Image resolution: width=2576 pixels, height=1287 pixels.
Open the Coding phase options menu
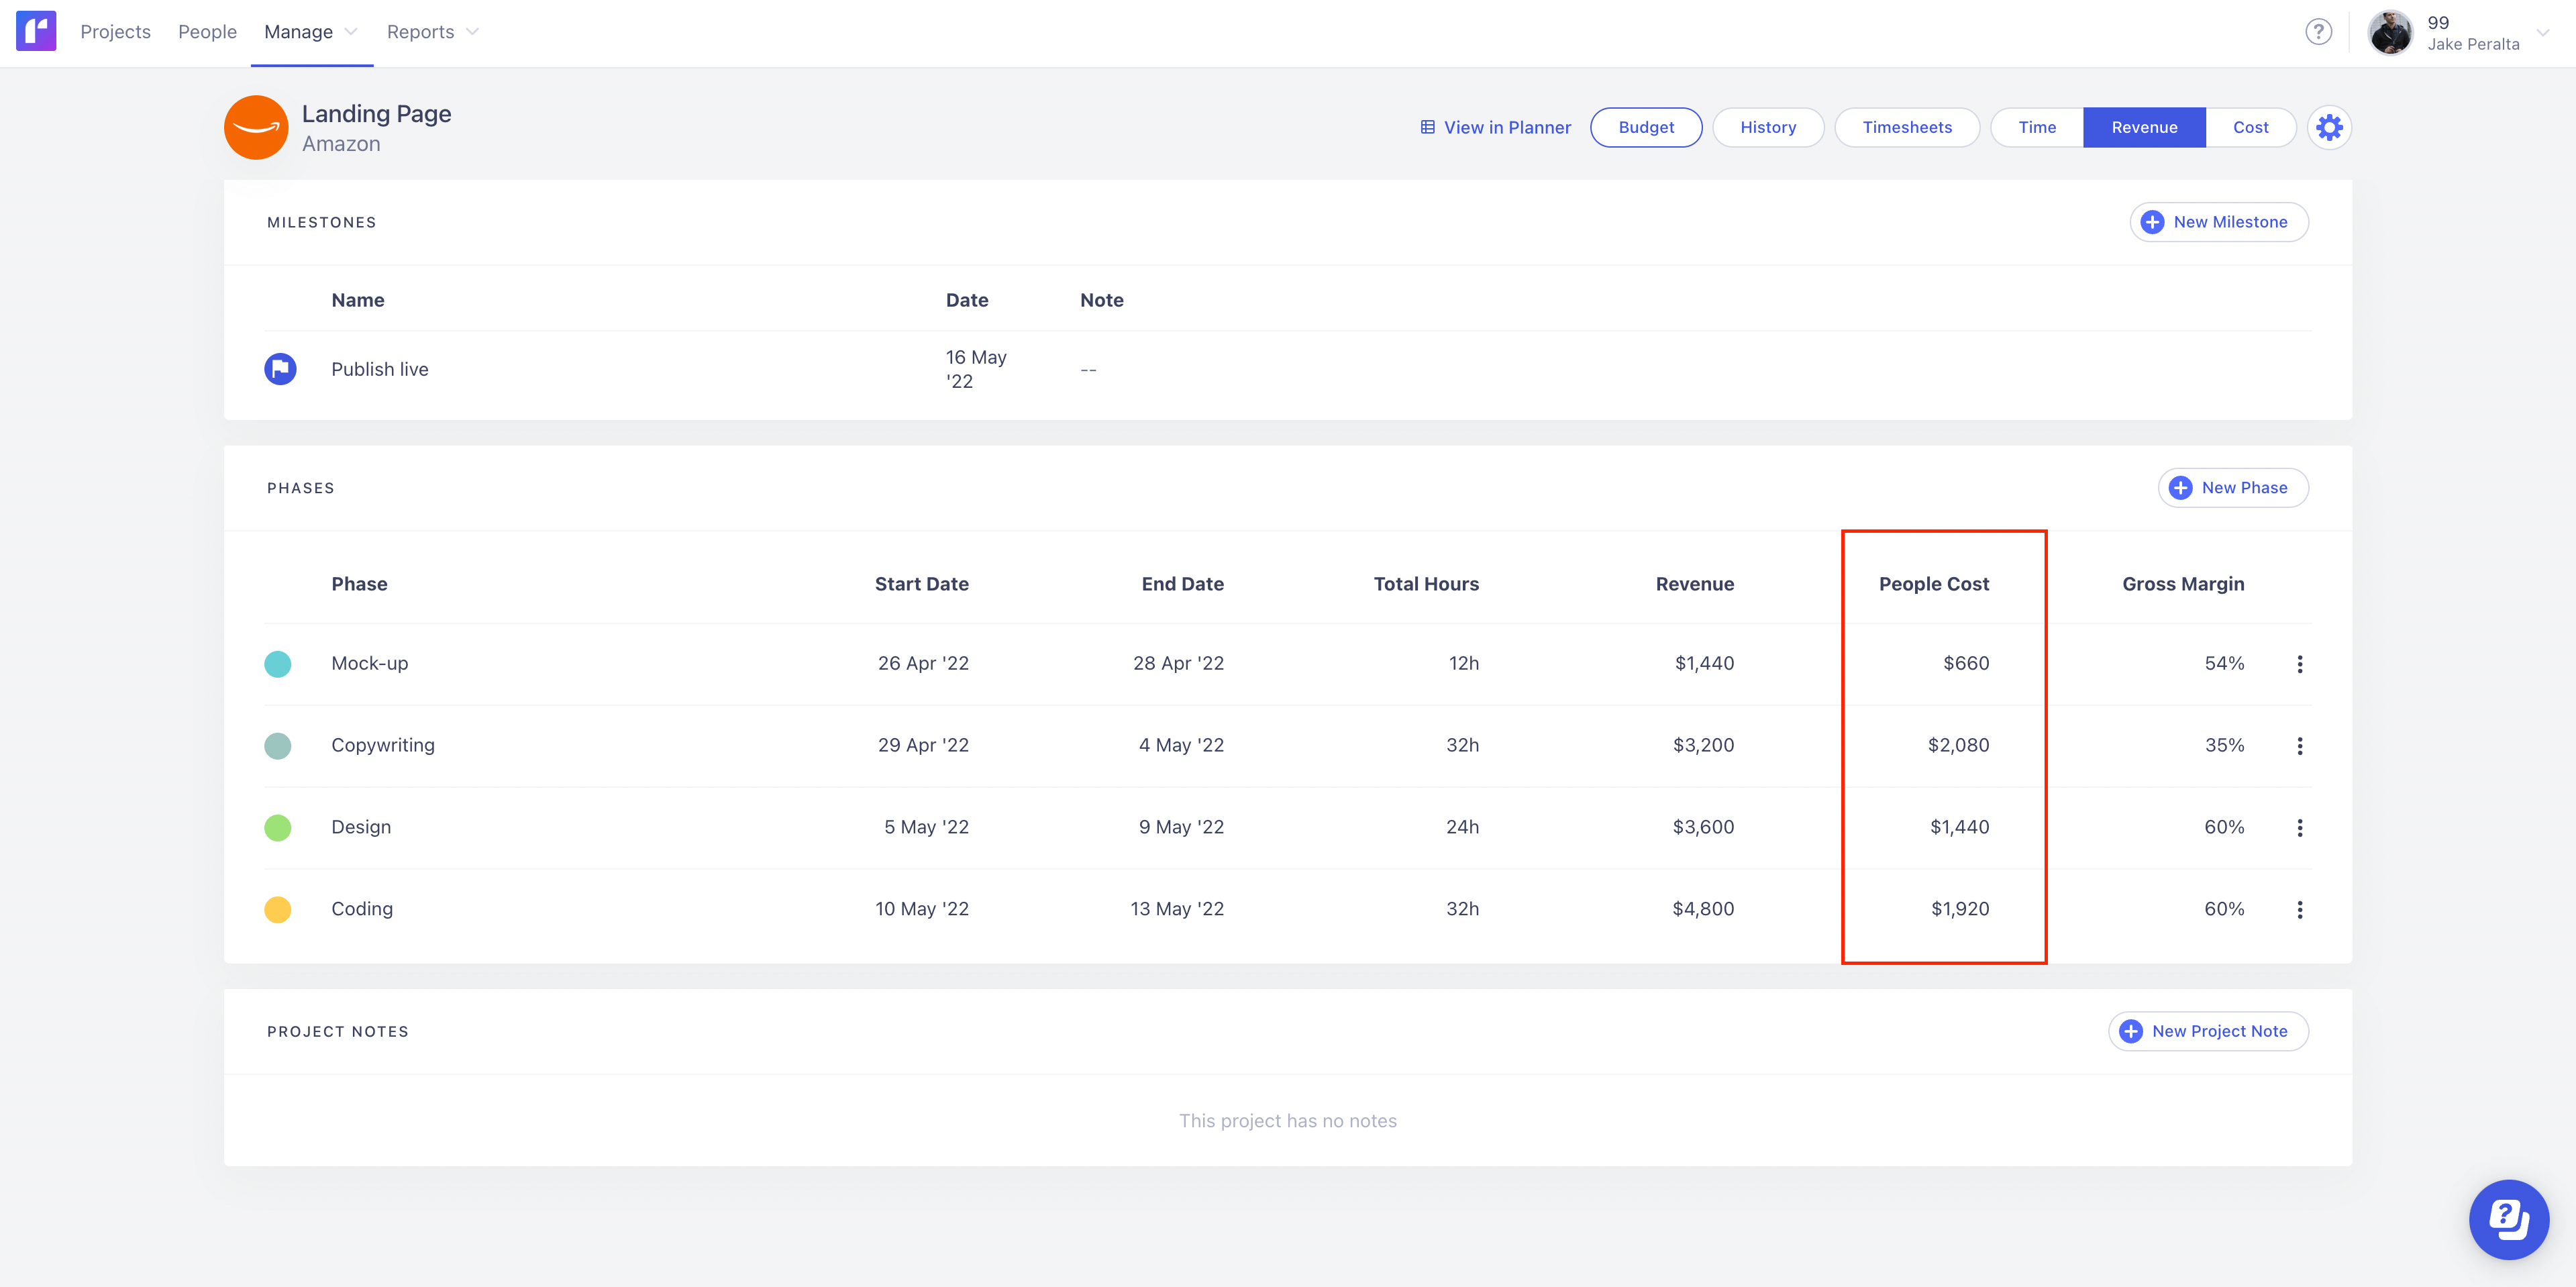click(2301, 909)
